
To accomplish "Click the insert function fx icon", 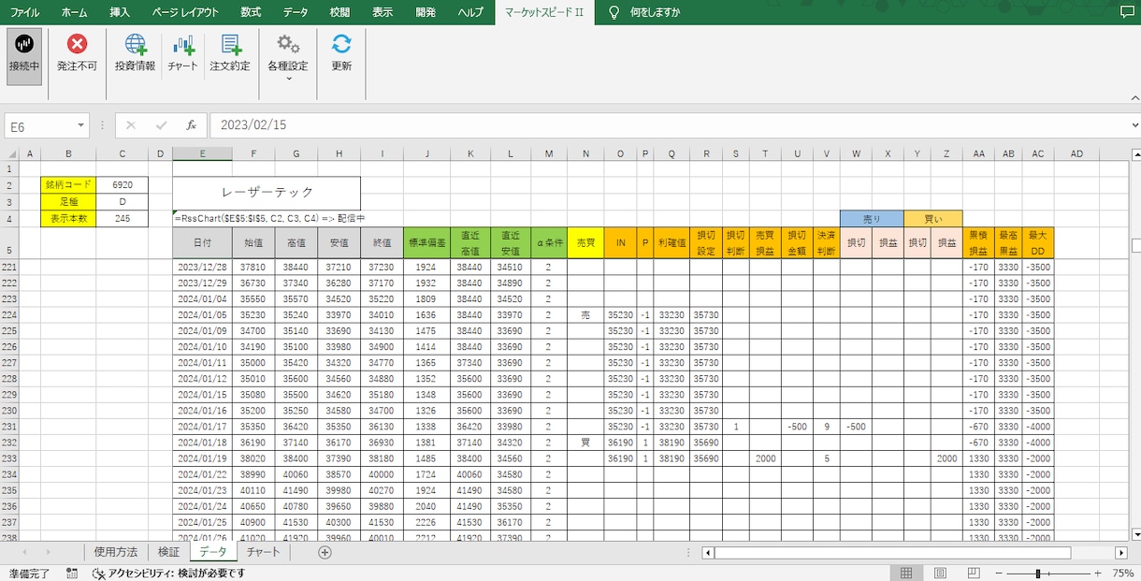I will coord(191,125).
